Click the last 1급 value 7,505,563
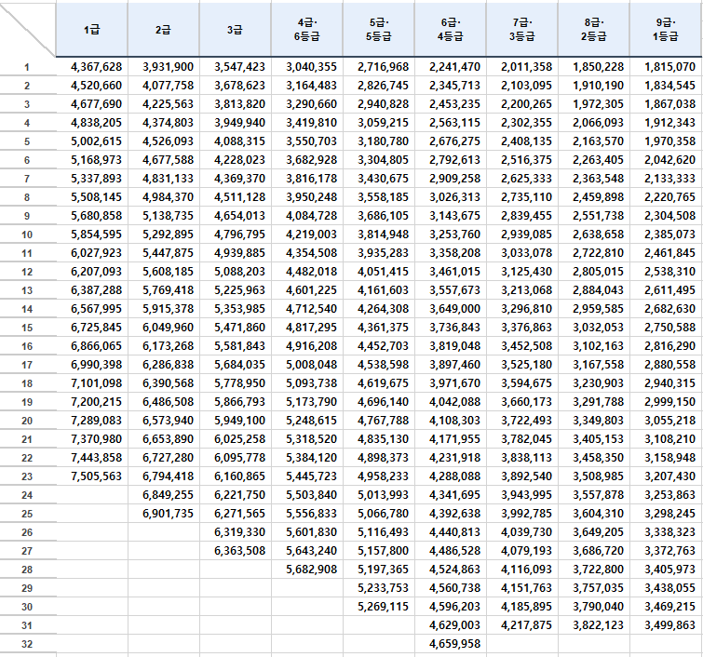 (96, 476)
